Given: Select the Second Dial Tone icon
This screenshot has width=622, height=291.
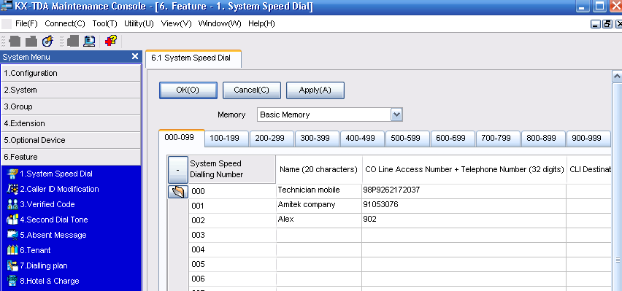Looking at the screenshot, I should click(12, 220).
